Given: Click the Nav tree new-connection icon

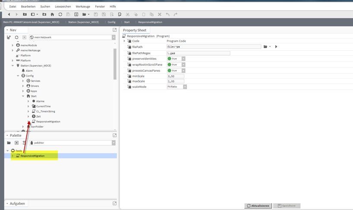Looking at the screenshot, I should click(9, 37).
